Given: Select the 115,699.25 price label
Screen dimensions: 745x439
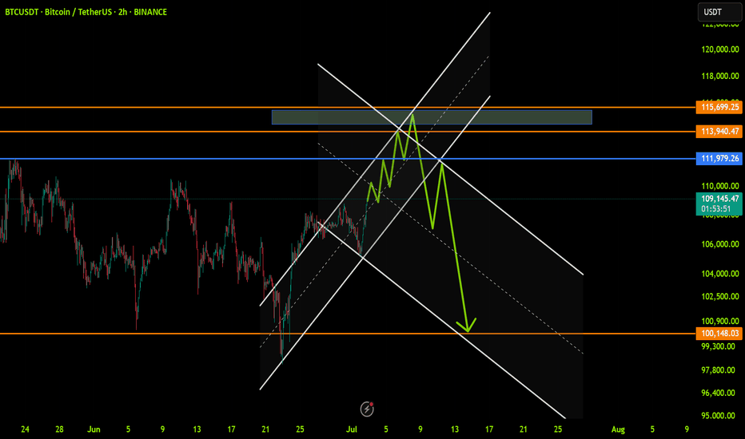Looking at the screenshot, I should click(x=719, y=107).
